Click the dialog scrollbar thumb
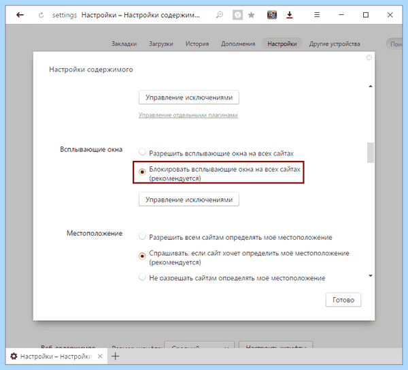 [x=371, y=153]
